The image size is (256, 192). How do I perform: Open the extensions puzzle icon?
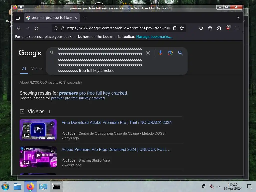(219, 28)
